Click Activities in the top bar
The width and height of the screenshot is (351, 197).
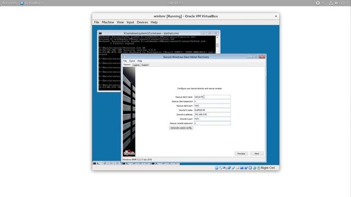[x=9, y=3]
